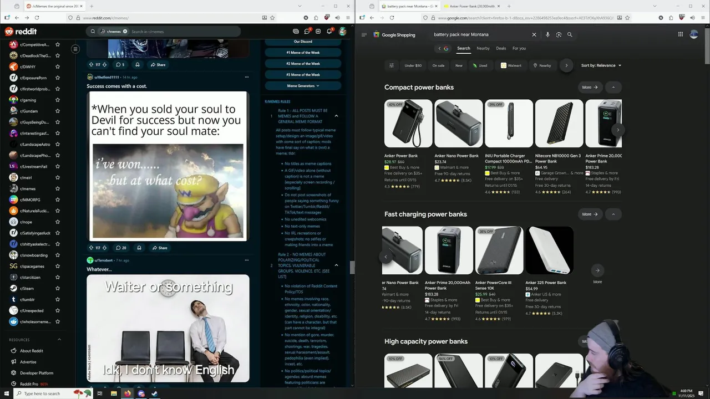
Task: Open options menu for u/Terrabert post
Action: click(x=247, y=260)
